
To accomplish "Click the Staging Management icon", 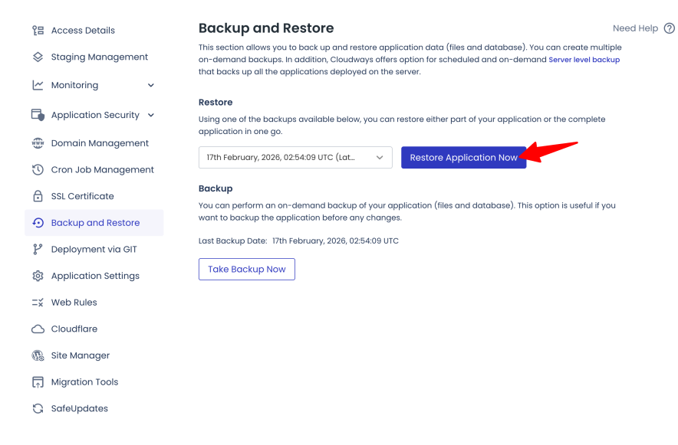I will (x=35, y=57).
